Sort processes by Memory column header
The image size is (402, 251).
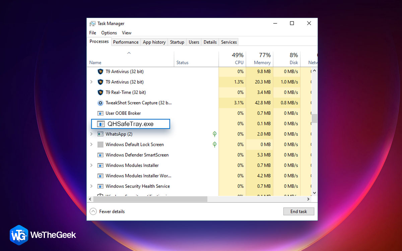pyautogui.click(x=260, y=59)
